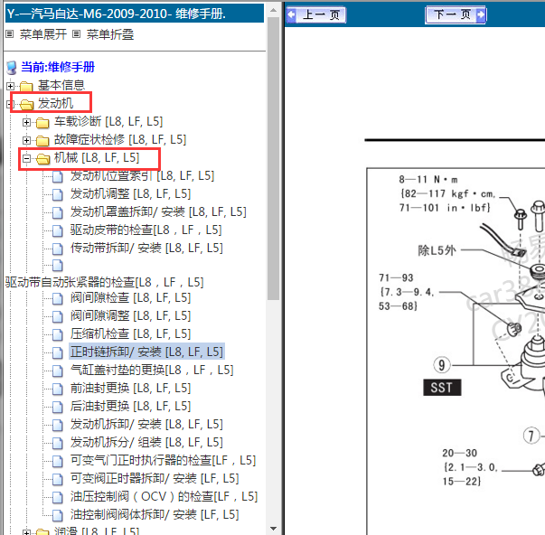
Task: Click page icon of 压缩机检查
Action: coord(58,334)
